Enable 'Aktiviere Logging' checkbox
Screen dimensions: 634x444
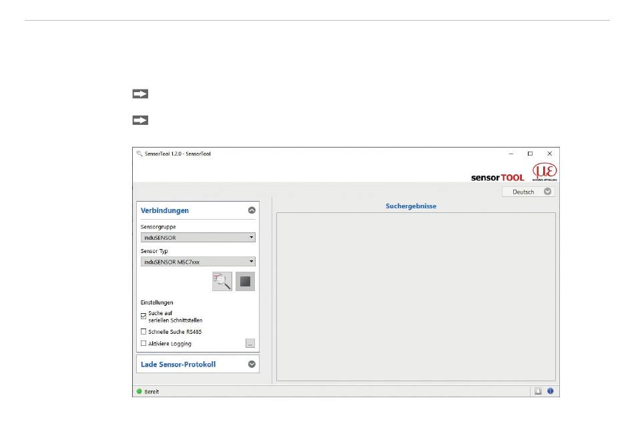(x=143, y=343)
